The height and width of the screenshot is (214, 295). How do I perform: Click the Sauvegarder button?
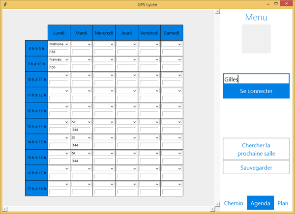(x=256, y=167)
